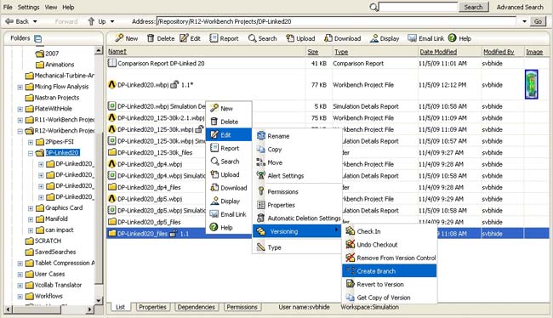
Task: Open the Settings menu
Action: (x=29, y=7)
